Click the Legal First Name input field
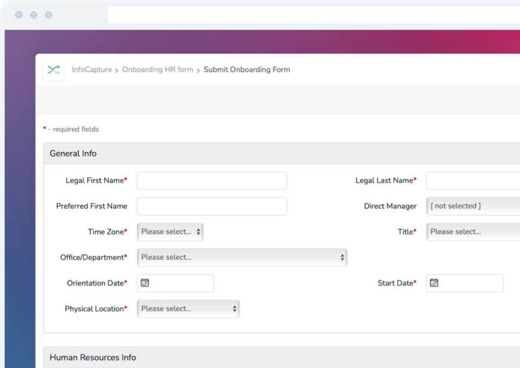This screenshot has height=368, width=520. pyautogui.click(x=211, y=180)
